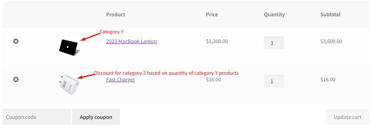
Task: Click the Update cart button
Action: tap(347, 117)
